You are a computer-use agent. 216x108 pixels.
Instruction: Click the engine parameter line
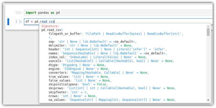tap(79, 69)
